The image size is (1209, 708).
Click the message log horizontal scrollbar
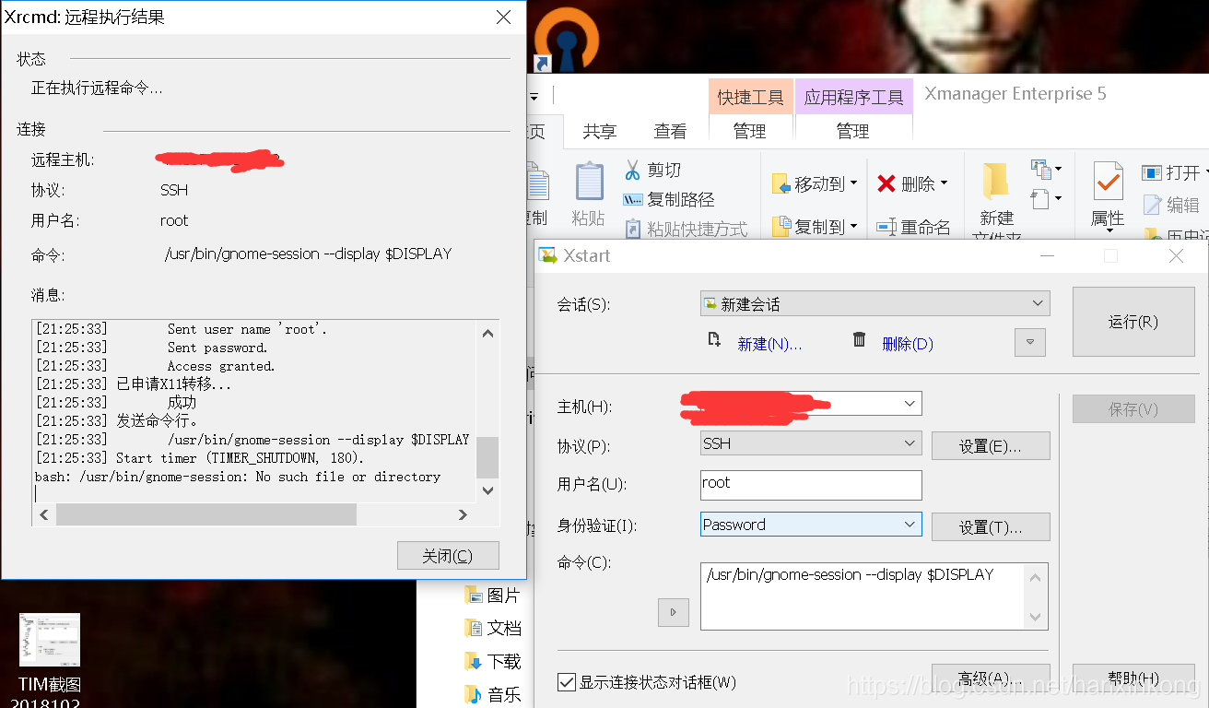(206, 514)
